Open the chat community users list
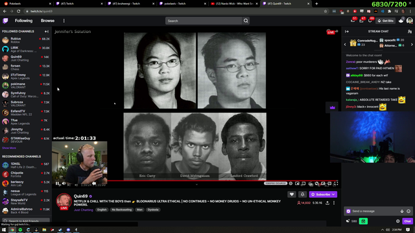 [x=410, y=32]
